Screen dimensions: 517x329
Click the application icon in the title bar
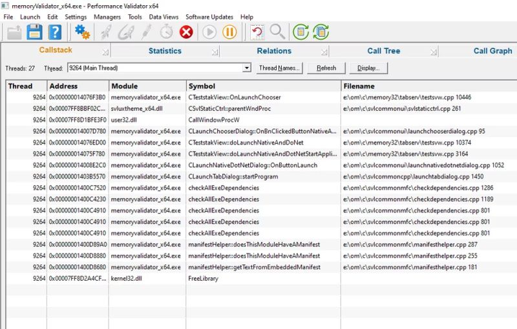tap(5, 6)
